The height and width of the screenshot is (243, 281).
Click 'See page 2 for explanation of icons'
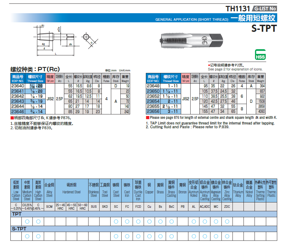[235, 69]
